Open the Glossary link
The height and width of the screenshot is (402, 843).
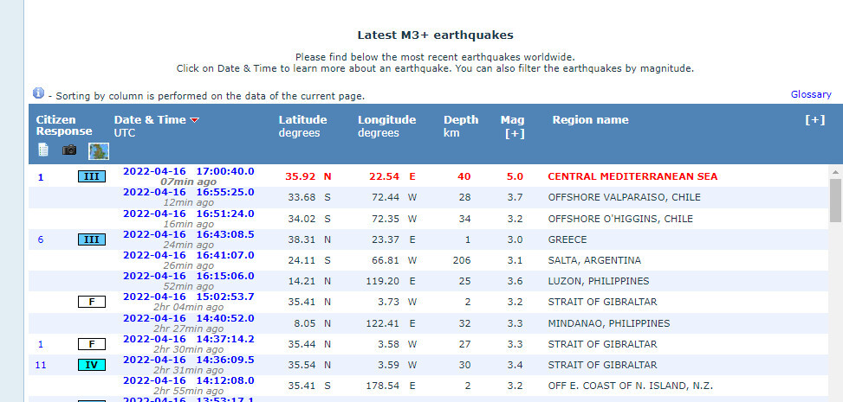coord(811,94)
